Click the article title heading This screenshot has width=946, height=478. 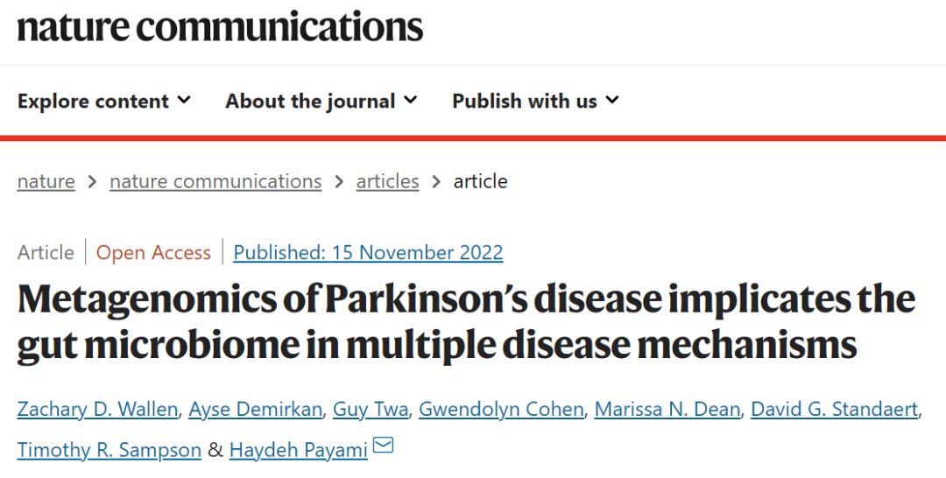pyautogui.click(x=466, y=322)
